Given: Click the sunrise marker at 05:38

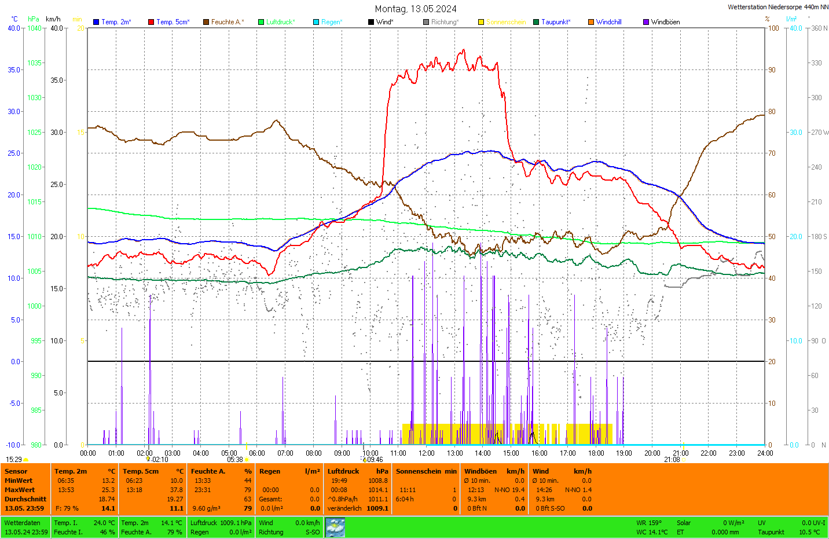Looking at the screenshot, I should [x=247, y=460].
